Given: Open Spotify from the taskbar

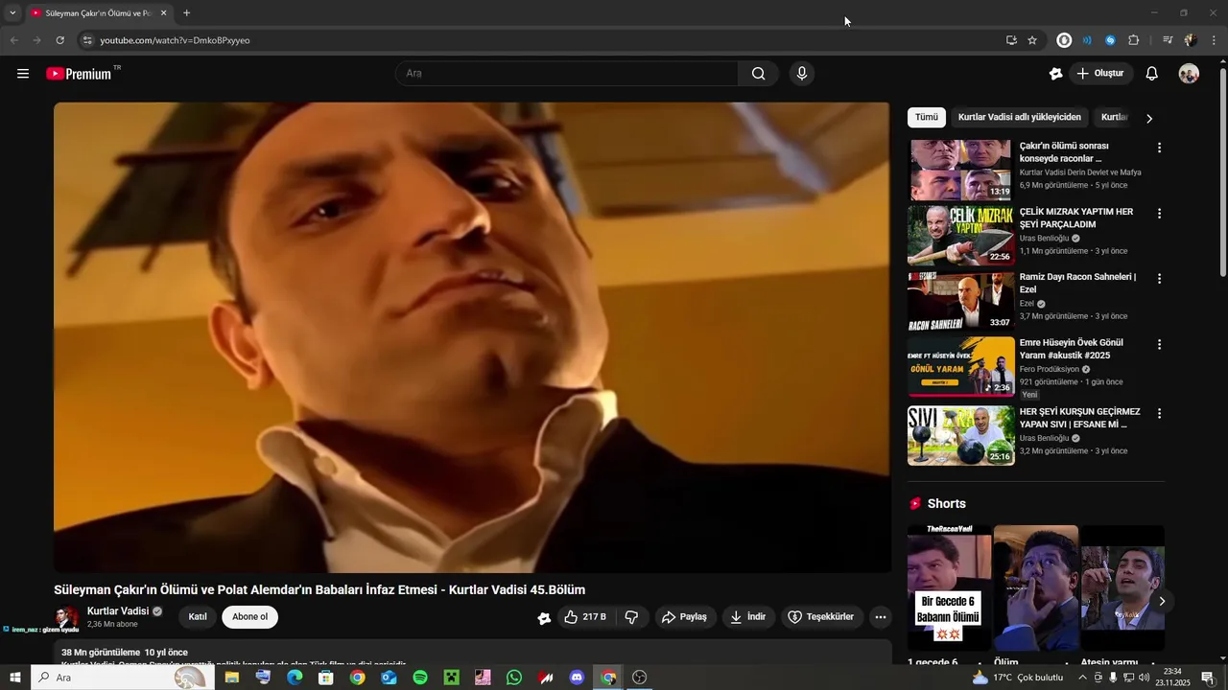Looking at the screenshot, I should [x=420, y=678].
